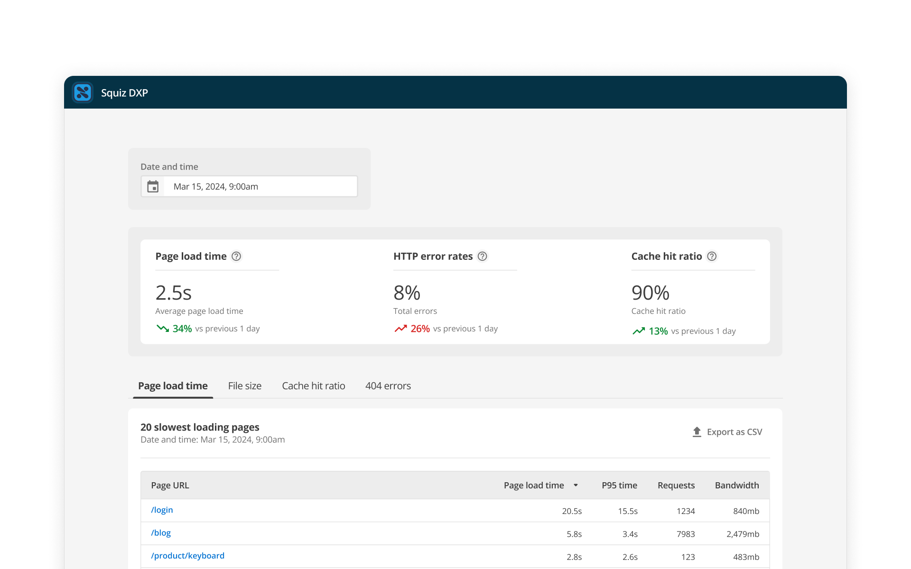
Task: Click the green upward trend icon by 13%
Action: [639, 330]
